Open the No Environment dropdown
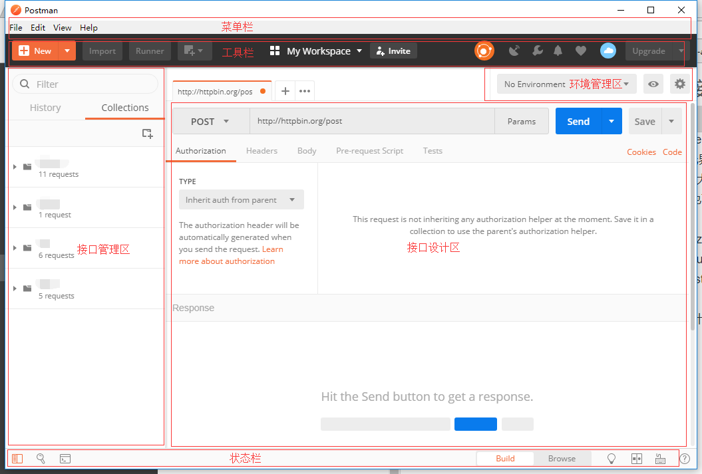 [567, 84]
